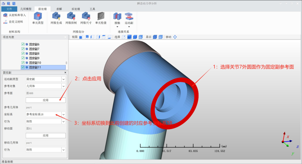Toggle checkbox for 固定副6
This screenshot has height=164, width=302.
point(23,44)
